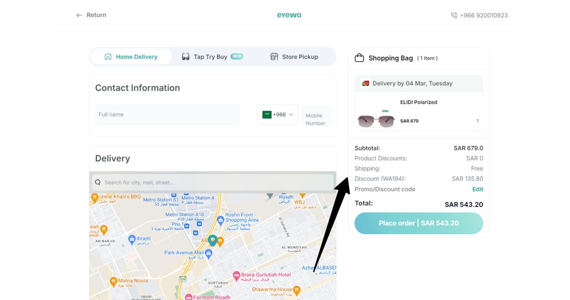Open the +966 country code dropdown
The height and width of the screenshot is (300, 570).
278,115
